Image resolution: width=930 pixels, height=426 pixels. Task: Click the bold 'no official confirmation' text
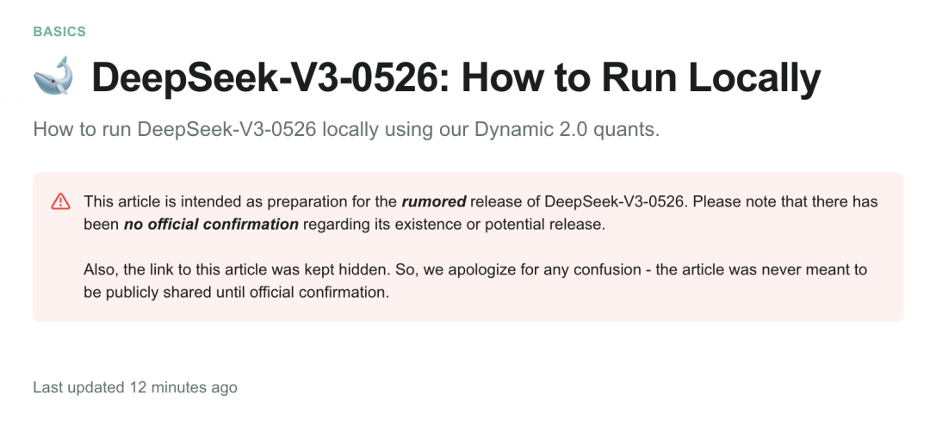pyautogui.click(x=211, y=225)
